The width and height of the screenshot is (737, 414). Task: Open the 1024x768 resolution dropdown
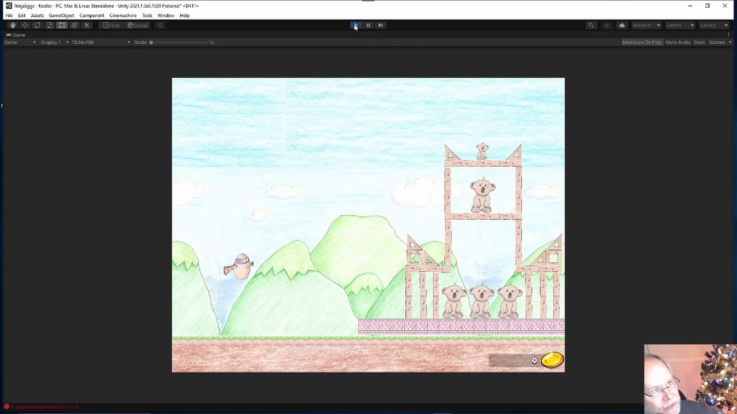click(x=101, y=42)
